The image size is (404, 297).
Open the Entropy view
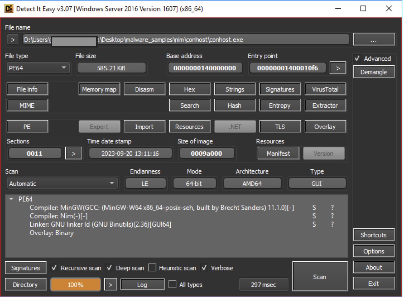pyautogui.click(x=279, y=105)
